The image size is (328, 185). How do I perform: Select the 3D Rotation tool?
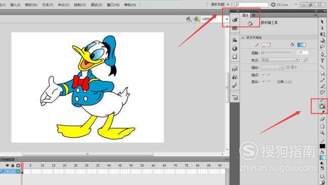tap(322, 40)
